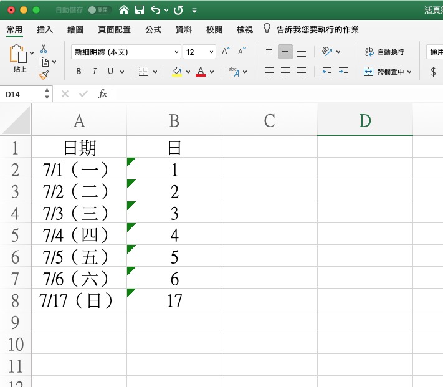Apply cell borders icon
This screenshot has height=387, width=443.
(143, 72)
